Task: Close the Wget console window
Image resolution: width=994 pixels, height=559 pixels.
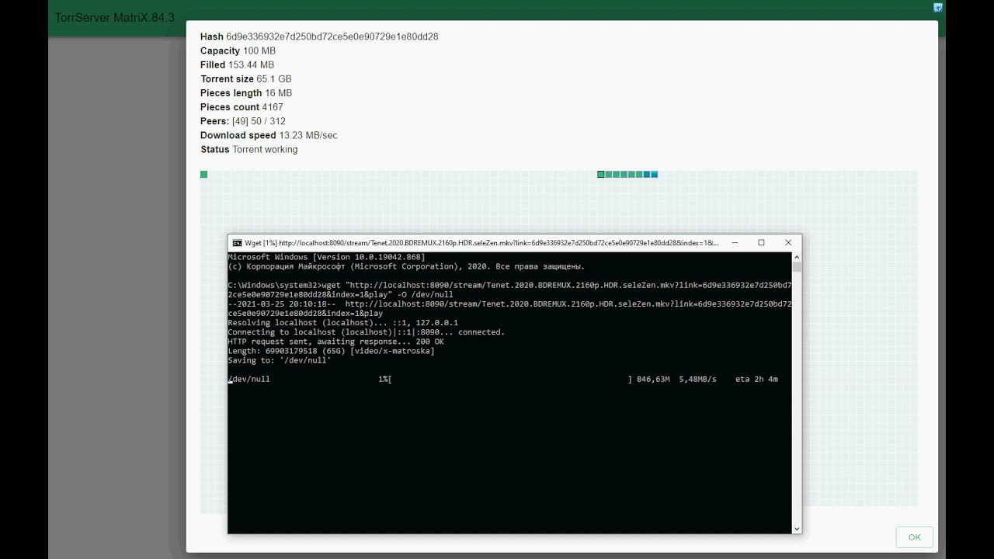Action: coord(788,243)
